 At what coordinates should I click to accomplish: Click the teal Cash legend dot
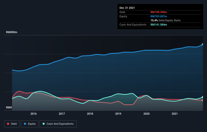[44, 124]
